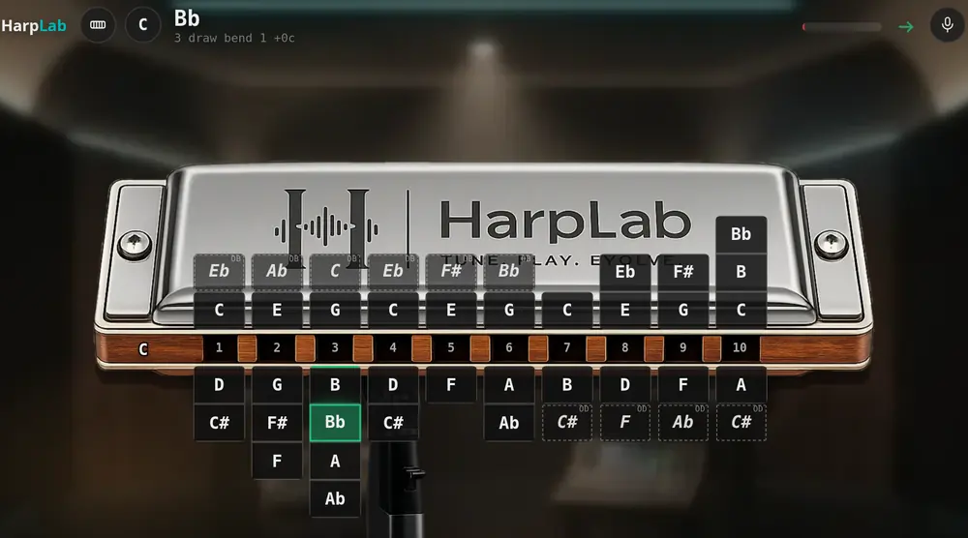
Task: Select blow note C above hole 1
Action: click(219, 310)
